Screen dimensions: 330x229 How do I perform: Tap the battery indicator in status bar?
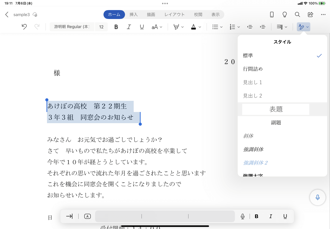click(x=322, y=3)
